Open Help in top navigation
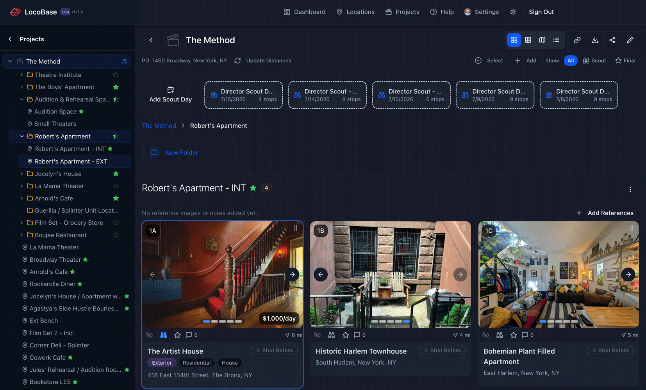 pos(442,12)
